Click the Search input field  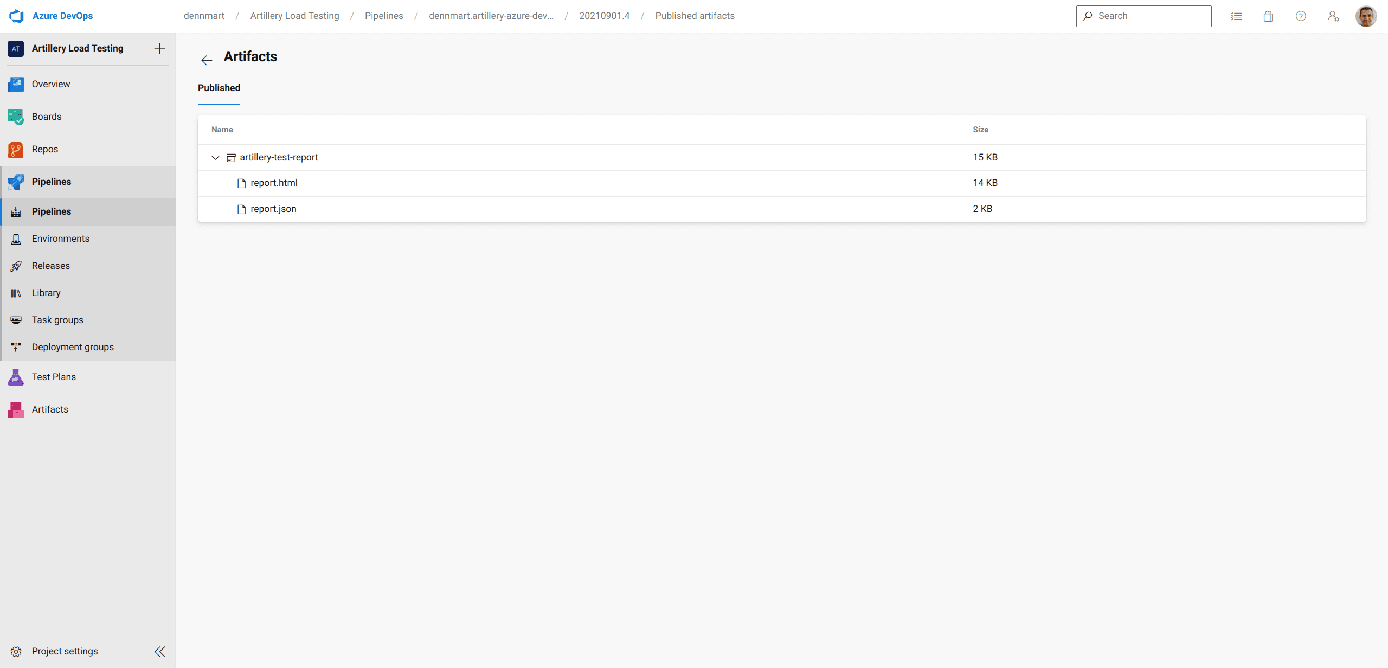[x=1144, y=16]
